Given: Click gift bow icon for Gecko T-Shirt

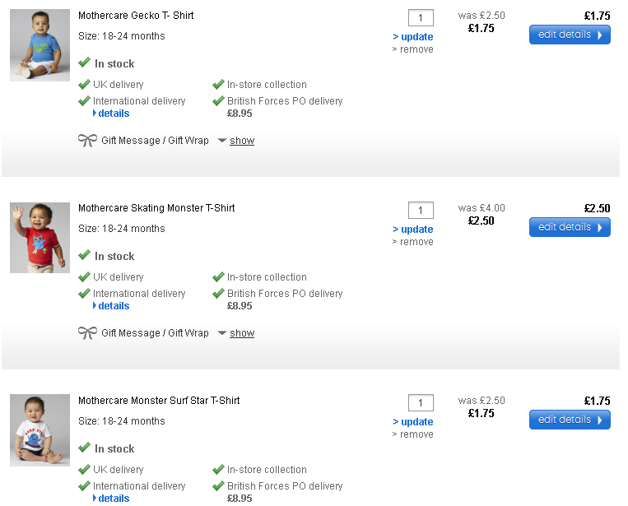Looking at the screenshot, I should (x=87, y=141).
